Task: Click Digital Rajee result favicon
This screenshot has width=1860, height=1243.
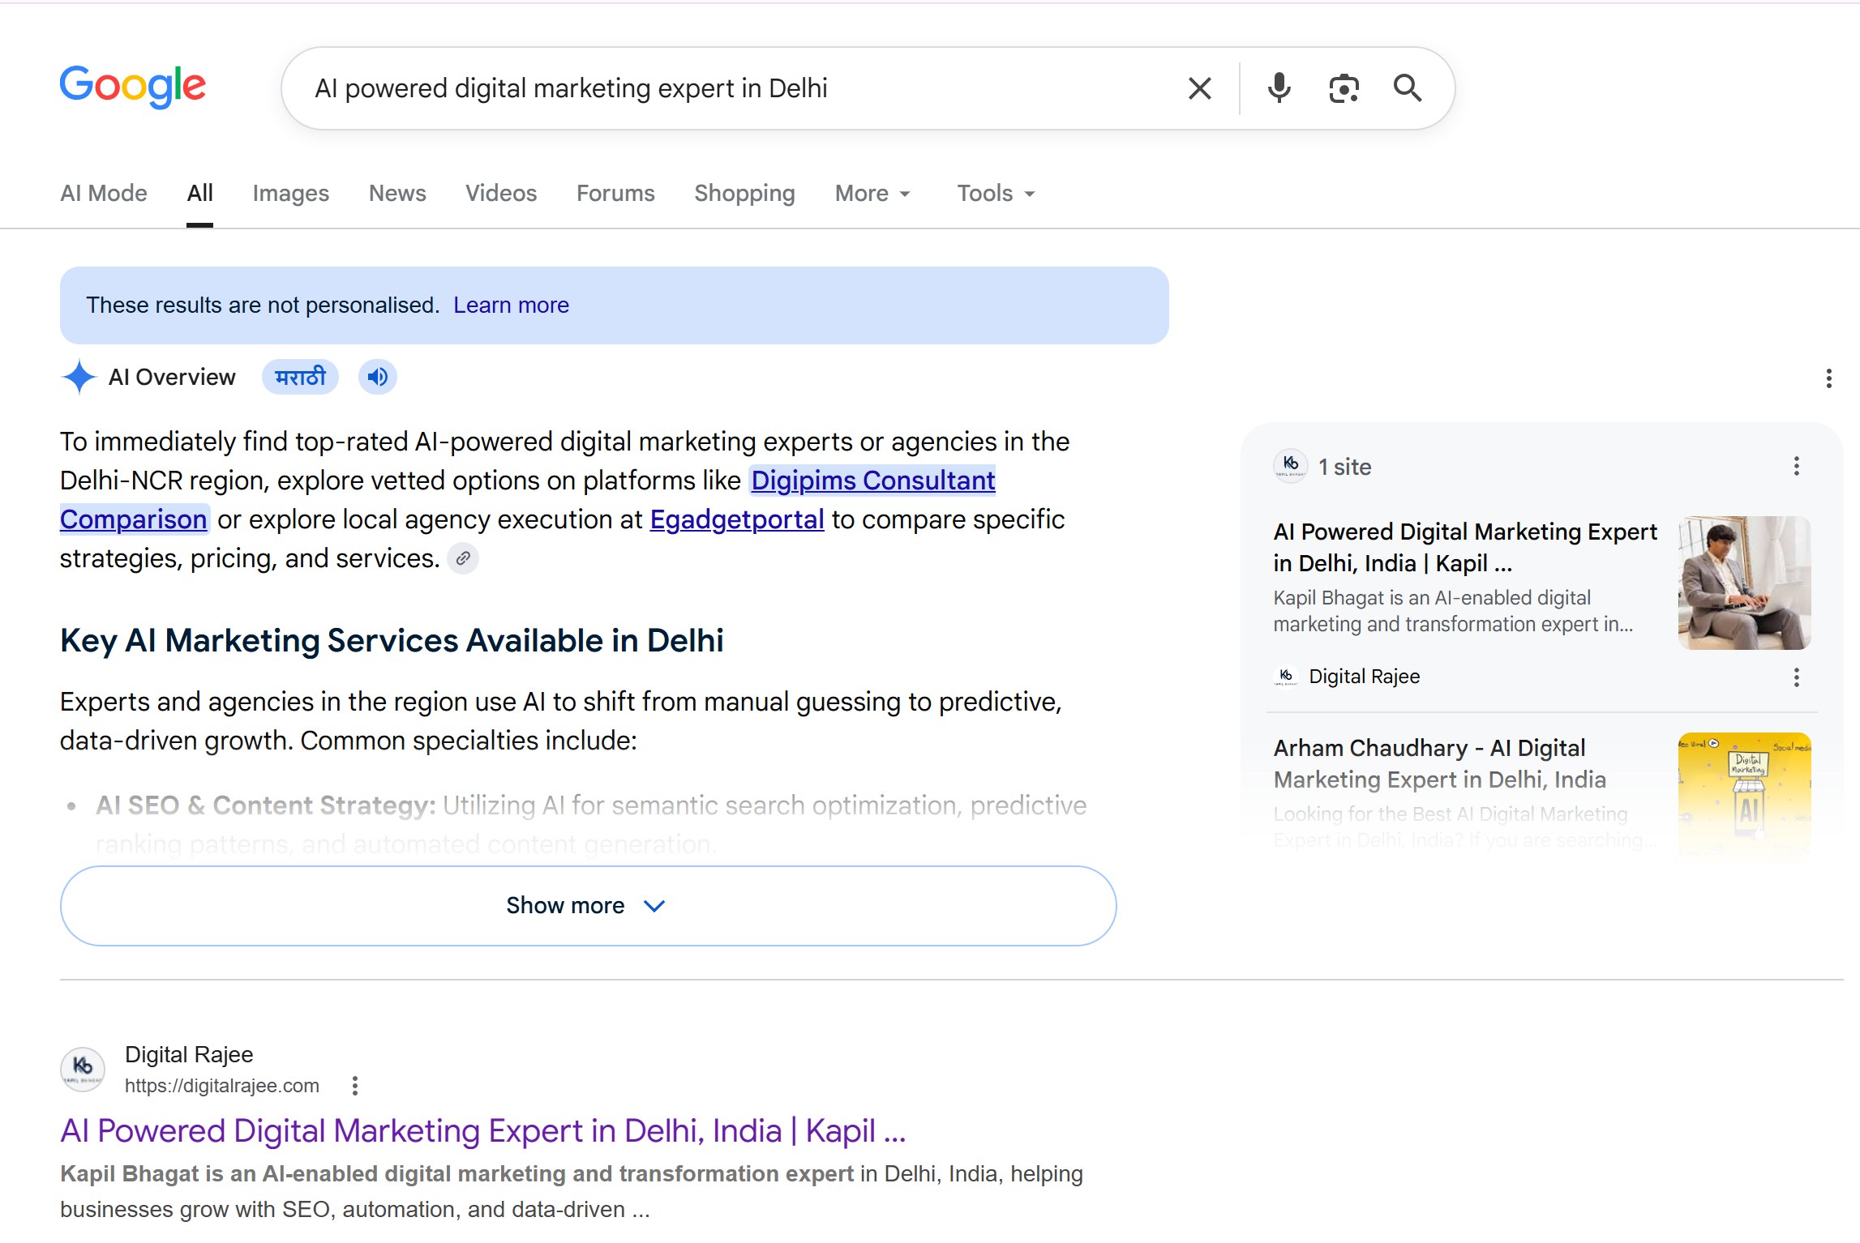Action: click(x=83, y=1069)
